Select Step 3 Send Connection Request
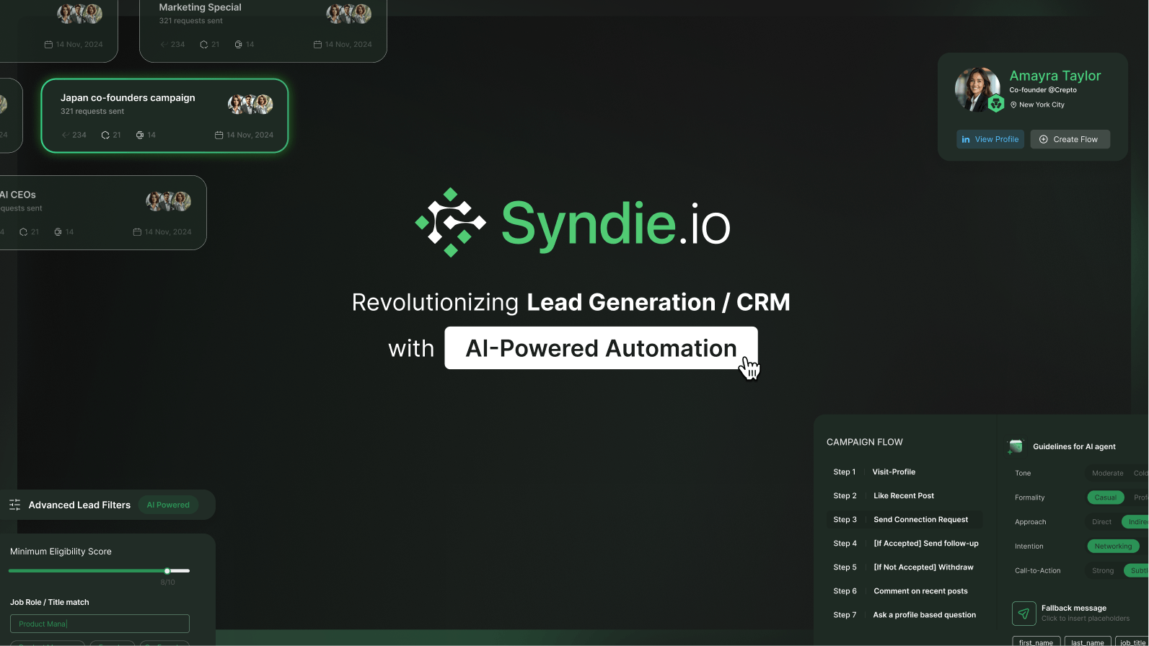The image size is (1149, 646). (x=904, y=520)
